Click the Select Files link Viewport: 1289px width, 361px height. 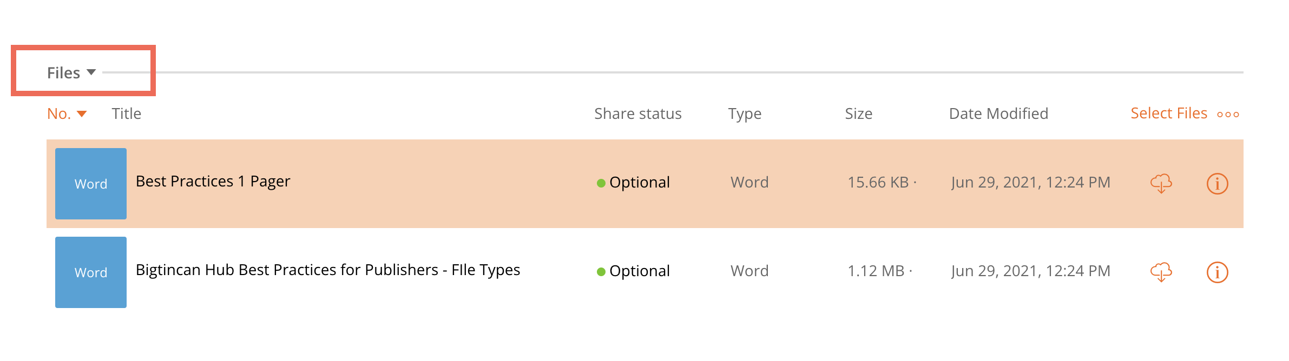[x=1169, y=113]
